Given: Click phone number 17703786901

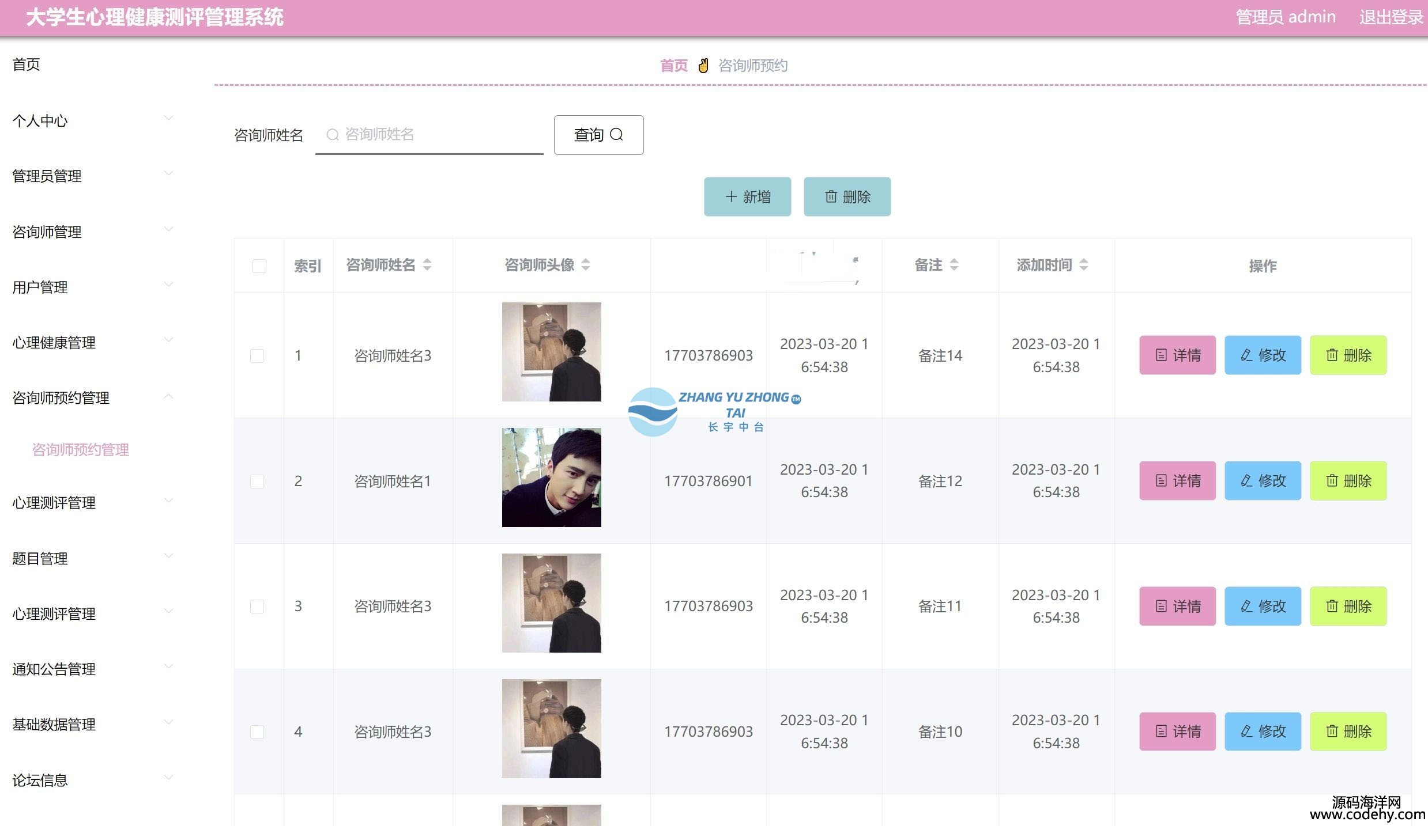Looking at the screenshot, I should (x=709, y=481).
